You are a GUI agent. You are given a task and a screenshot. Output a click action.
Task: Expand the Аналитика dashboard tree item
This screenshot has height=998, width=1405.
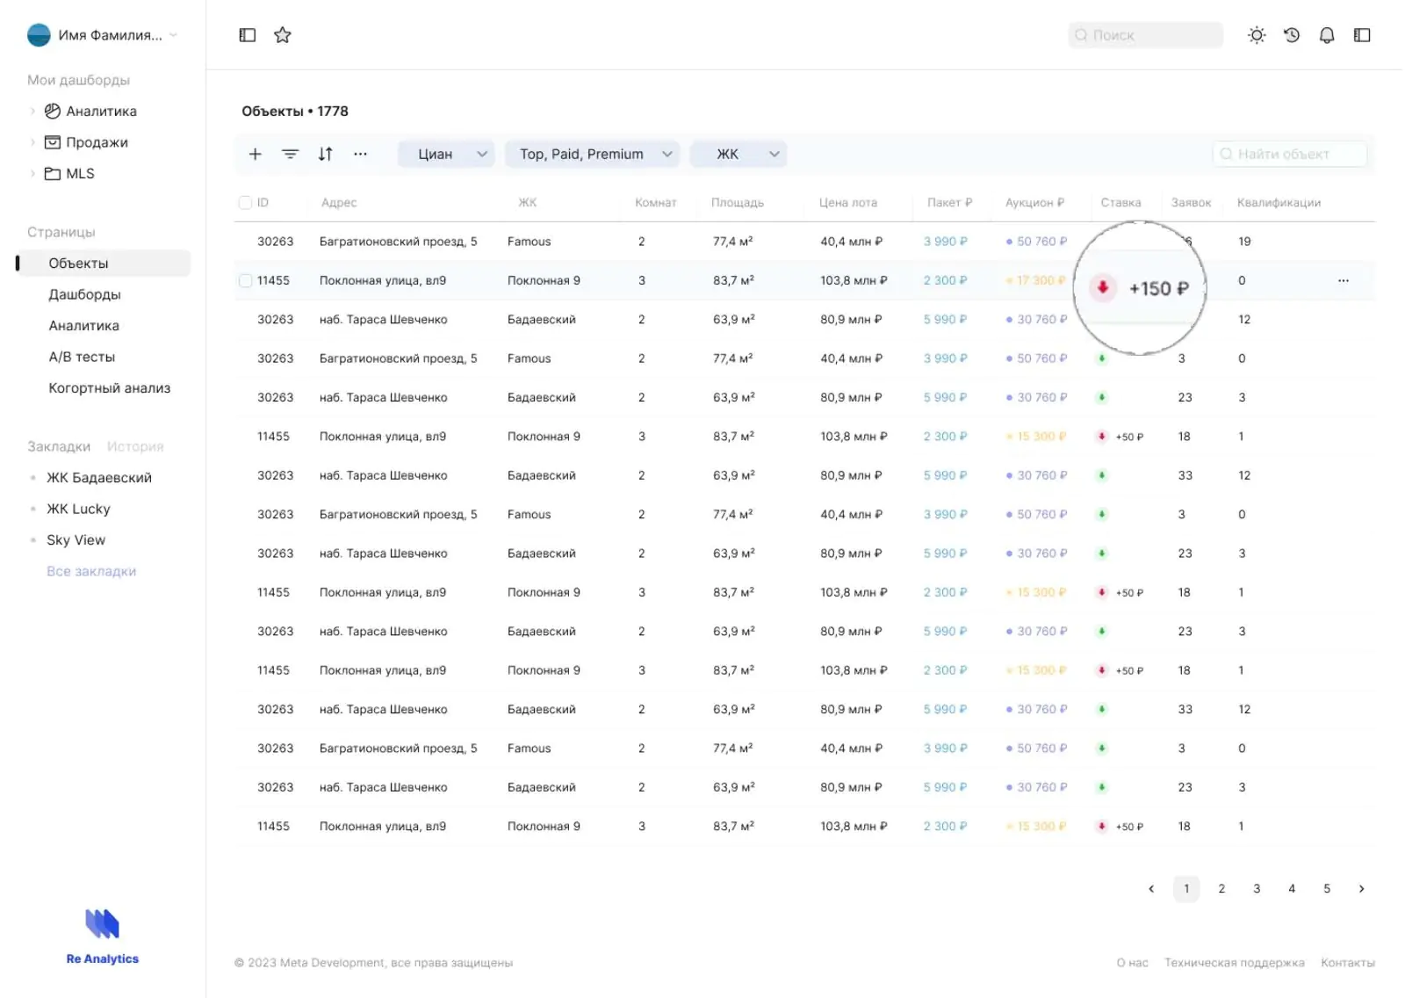coord(33,111)
